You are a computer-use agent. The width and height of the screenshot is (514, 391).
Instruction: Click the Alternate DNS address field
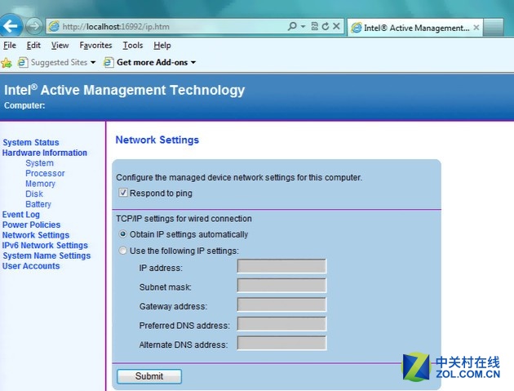[281, 343]
